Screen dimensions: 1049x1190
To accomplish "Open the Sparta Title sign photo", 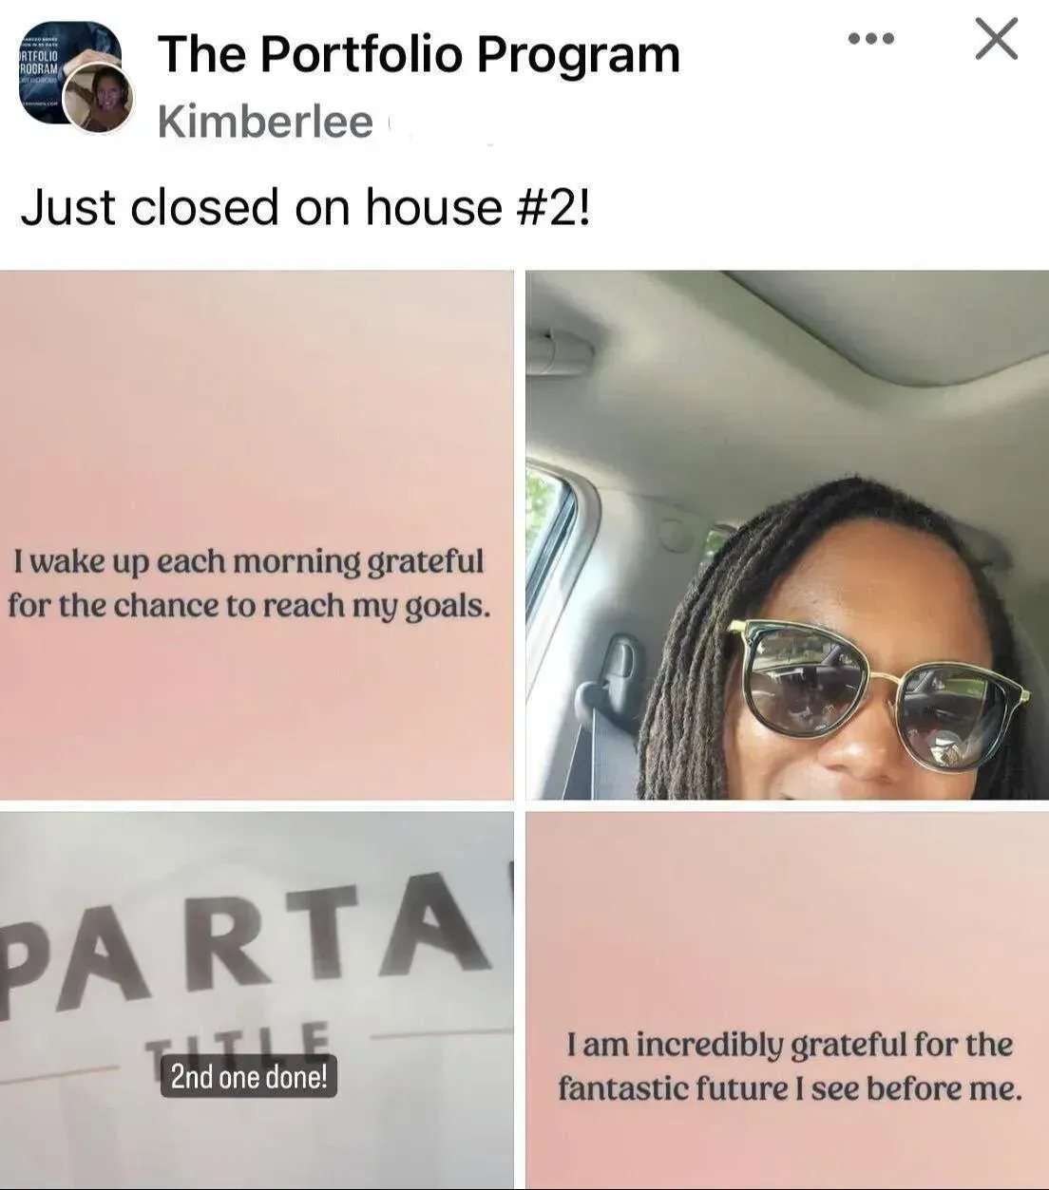I will point(257,1000).
